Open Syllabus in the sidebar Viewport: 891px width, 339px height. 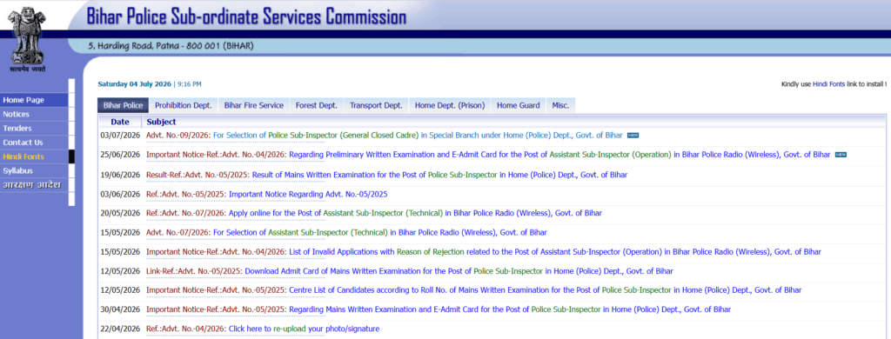[x=34, y=171]
